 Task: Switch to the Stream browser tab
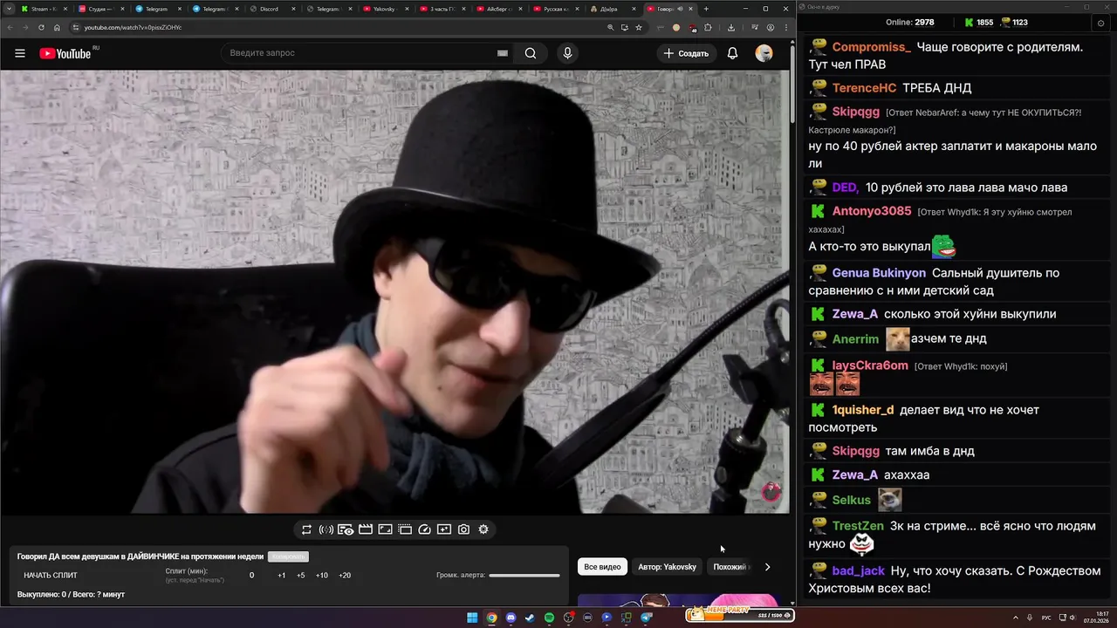point(43,9)
